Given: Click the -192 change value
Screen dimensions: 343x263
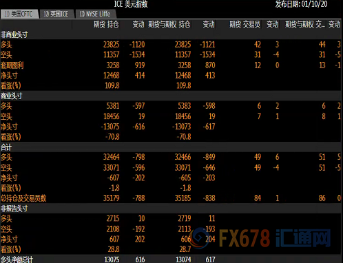Looking at the screenshot, I should click(x=138, y=229).
